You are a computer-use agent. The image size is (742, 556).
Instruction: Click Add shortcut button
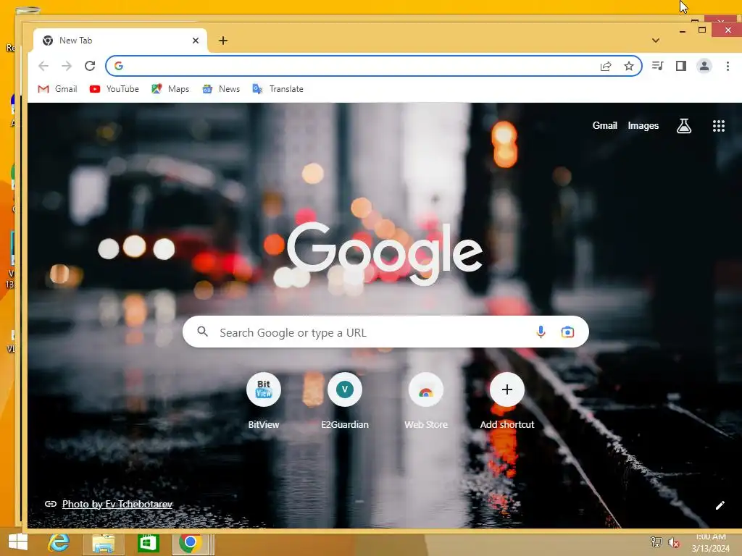pyautogui.click(x=507, y=400)
